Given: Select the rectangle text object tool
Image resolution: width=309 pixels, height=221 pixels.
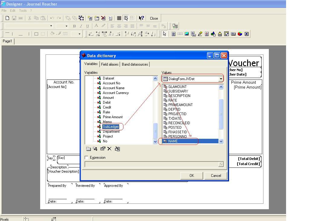Looking at the screenshot, I should 174,34.
